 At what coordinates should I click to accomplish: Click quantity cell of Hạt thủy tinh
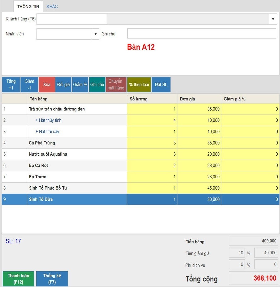coord(152,120)
